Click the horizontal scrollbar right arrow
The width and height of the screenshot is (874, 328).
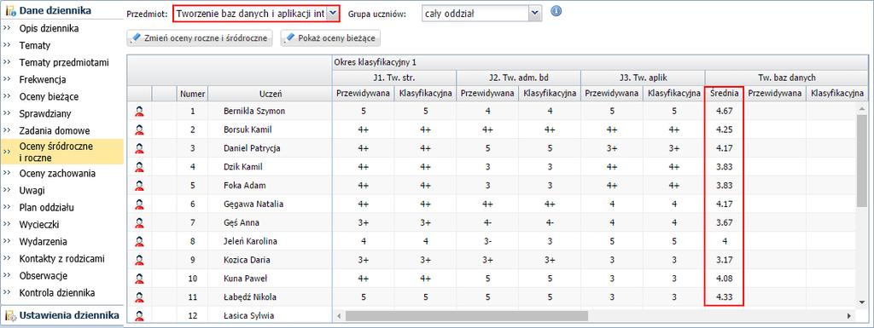pos(849,316)
